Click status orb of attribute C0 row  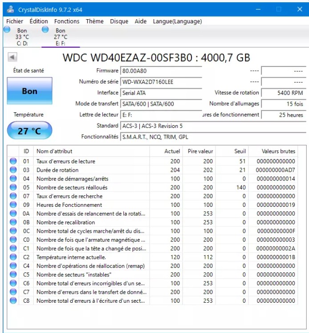13,239
